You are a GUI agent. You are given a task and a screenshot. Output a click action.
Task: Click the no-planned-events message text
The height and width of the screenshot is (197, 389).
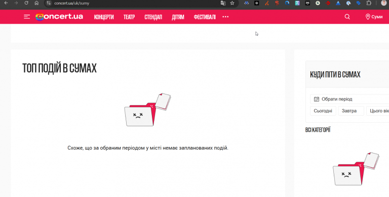coord(148,148)
